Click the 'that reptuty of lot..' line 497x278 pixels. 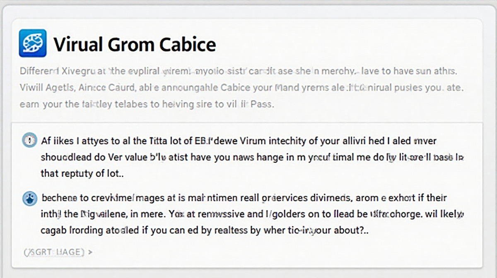coord(82,174)
